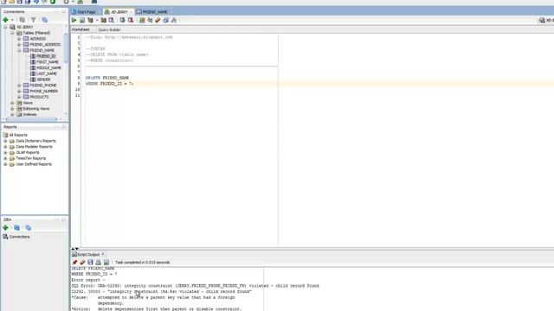Add a new connection with green plus
This screenshot has height=311, width=554.
pos(5,20)
